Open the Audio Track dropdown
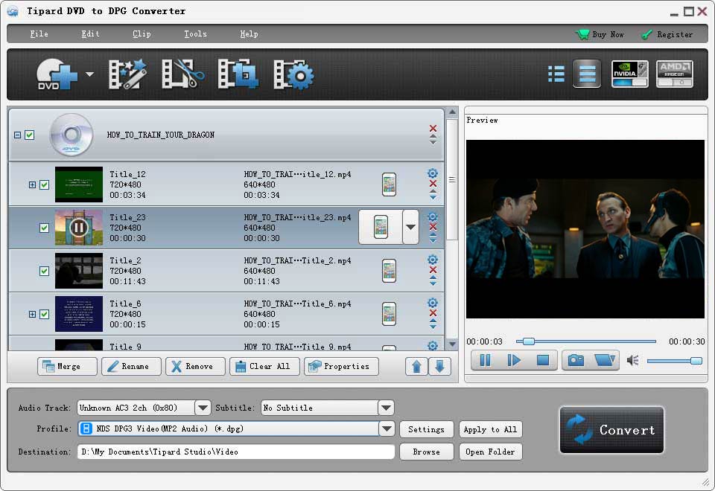Screen dimensions: 715x491 203,408
